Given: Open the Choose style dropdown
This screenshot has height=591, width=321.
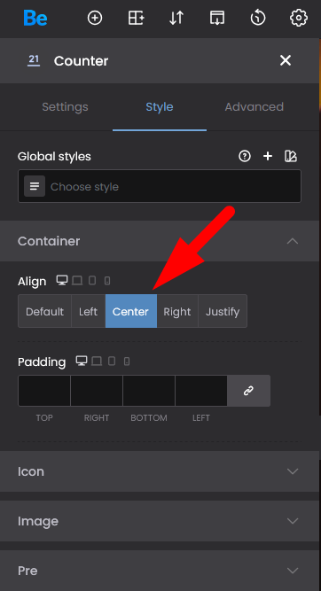Looking at the screenshot, I should click(160, 186).
